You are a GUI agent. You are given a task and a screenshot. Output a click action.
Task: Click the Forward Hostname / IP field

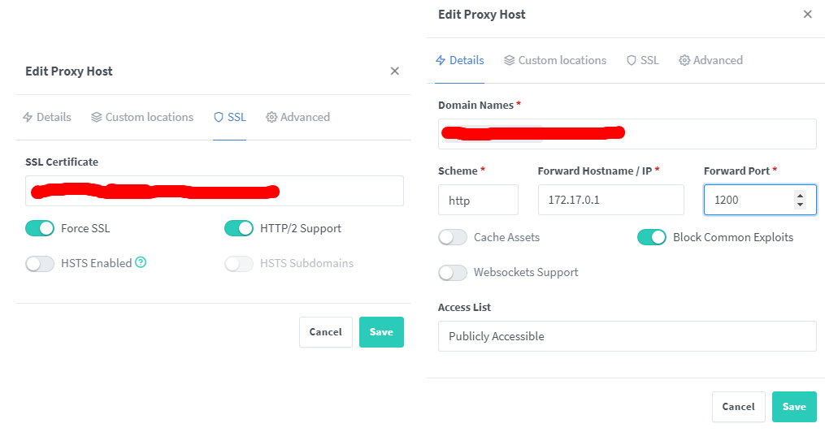coord(610,200)
